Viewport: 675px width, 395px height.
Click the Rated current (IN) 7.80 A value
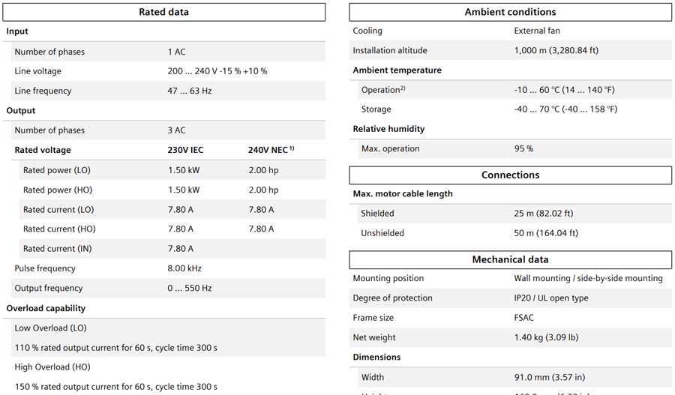click(181, 249)
